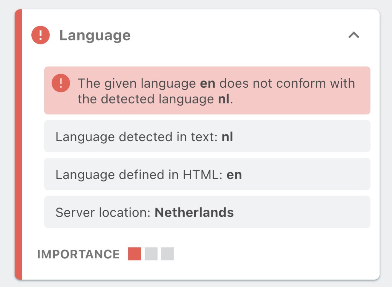The image size is (392, 287).
Task: Click the 'Language detected in text' row
Action: [207, 136]
